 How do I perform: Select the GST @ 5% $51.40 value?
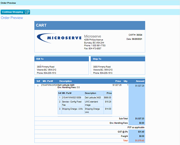(x=141, y=132)
